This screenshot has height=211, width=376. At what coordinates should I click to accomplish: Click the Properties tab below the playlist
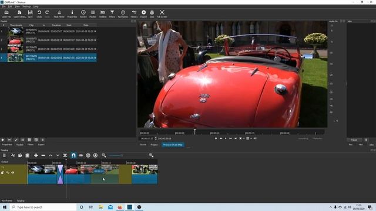pyautogui.click(x=7, y=145)
